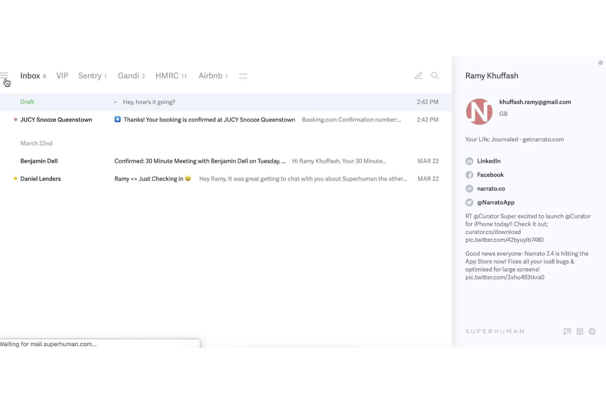Click the Ramy Khuffash avatar thumbnail
Image resolution: width=606 pixels, height=404 pixels.
479,111
